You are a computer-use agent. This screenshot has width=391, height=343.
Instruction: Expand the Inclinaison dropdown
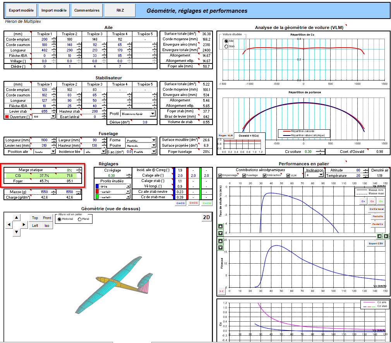pyautogui.click(x=321, y=175)
